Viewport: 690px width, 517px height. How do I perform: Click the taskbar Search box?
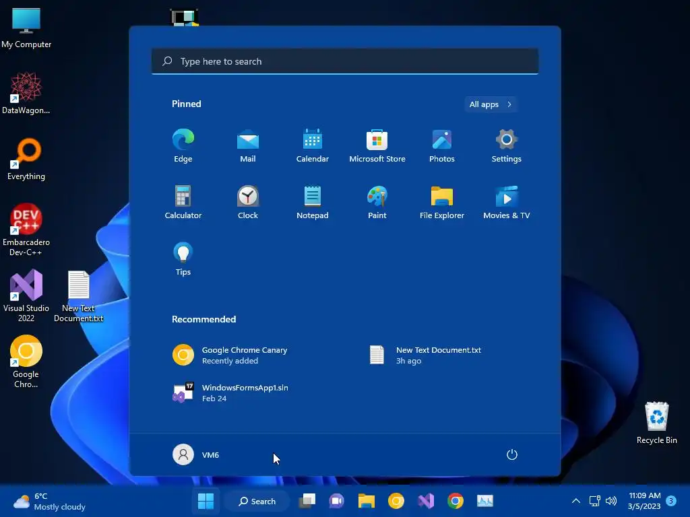point(257,501)
